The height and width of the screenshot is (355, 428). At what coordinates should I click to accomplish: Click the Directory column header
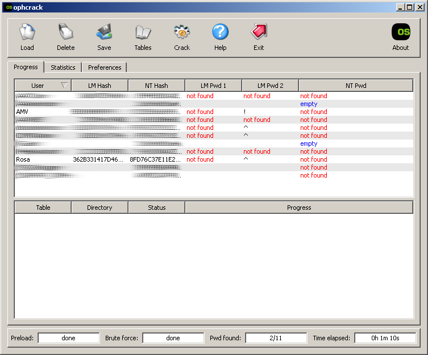click(x=99, y=208)
